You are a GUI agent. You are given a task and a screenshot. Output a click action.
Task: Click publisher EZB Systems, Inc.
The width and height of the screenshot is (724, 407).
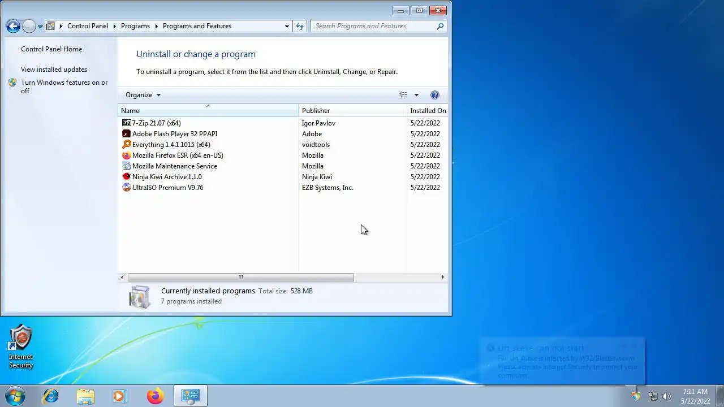pos(327,187)
